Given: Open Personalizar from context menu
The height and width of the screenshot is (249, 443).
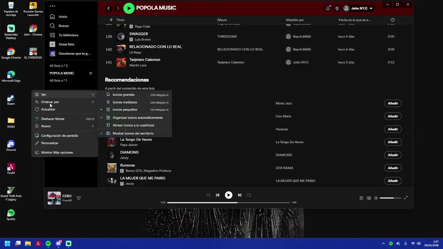Looking at the screenshot, I should point(65,143).
